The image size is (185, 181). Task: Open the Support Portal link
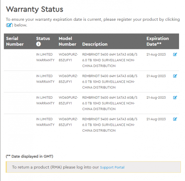[x=112, y=167]
